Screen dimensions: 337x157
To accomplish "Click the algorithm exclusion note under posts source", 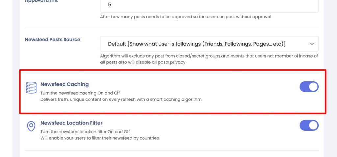I will pos(209,56).
